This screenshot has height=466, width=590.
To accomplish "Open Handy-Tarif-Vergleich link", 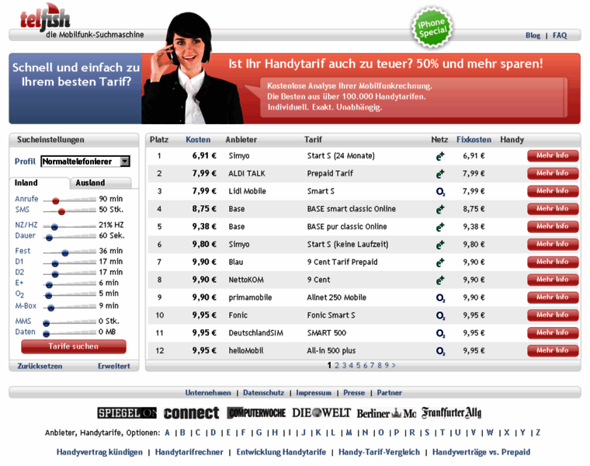I will click(380, 452).
